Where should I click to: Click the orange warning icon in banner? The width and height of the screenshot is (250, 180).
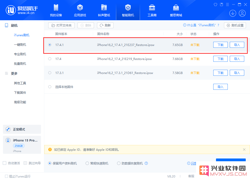tap(50, 149)
